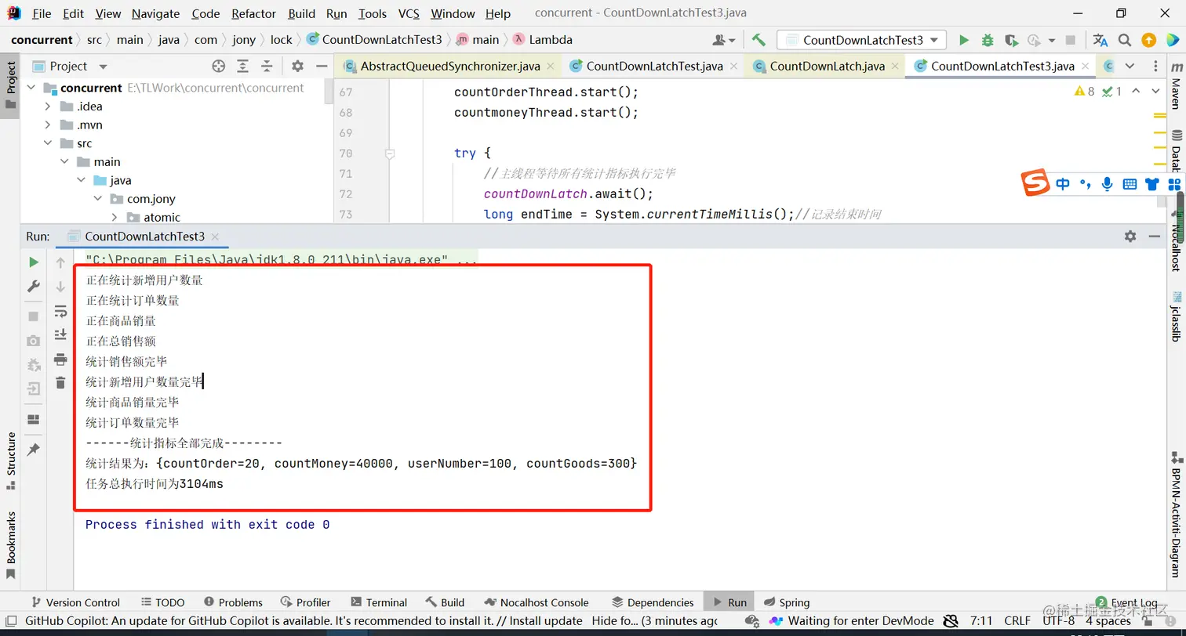Viewport: 1186px width, 636px height.
Task: Click the lock breadcrumb in navigation bar
Action: [281, 40]
